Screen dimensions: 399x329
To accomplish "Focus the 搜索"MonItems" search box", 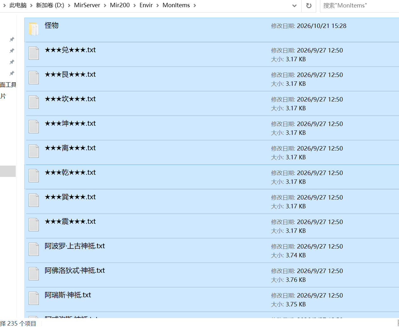I will tap(359, 6).
